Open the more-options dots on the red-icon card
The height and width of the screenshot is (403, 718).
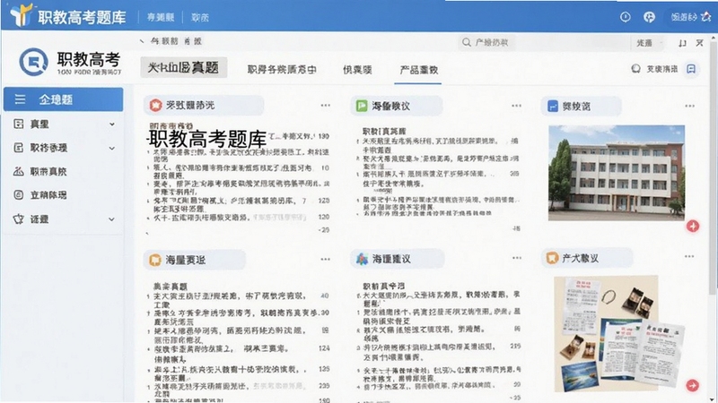(325, 106)
